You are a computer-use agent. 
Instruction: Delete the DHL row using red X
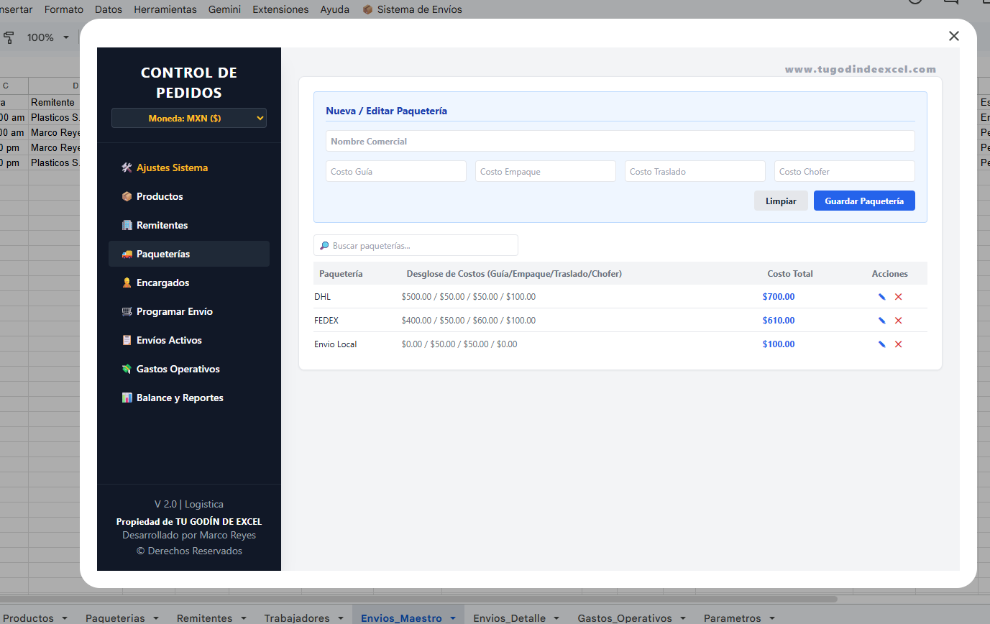pyautogui.click(x=898, y=297)
